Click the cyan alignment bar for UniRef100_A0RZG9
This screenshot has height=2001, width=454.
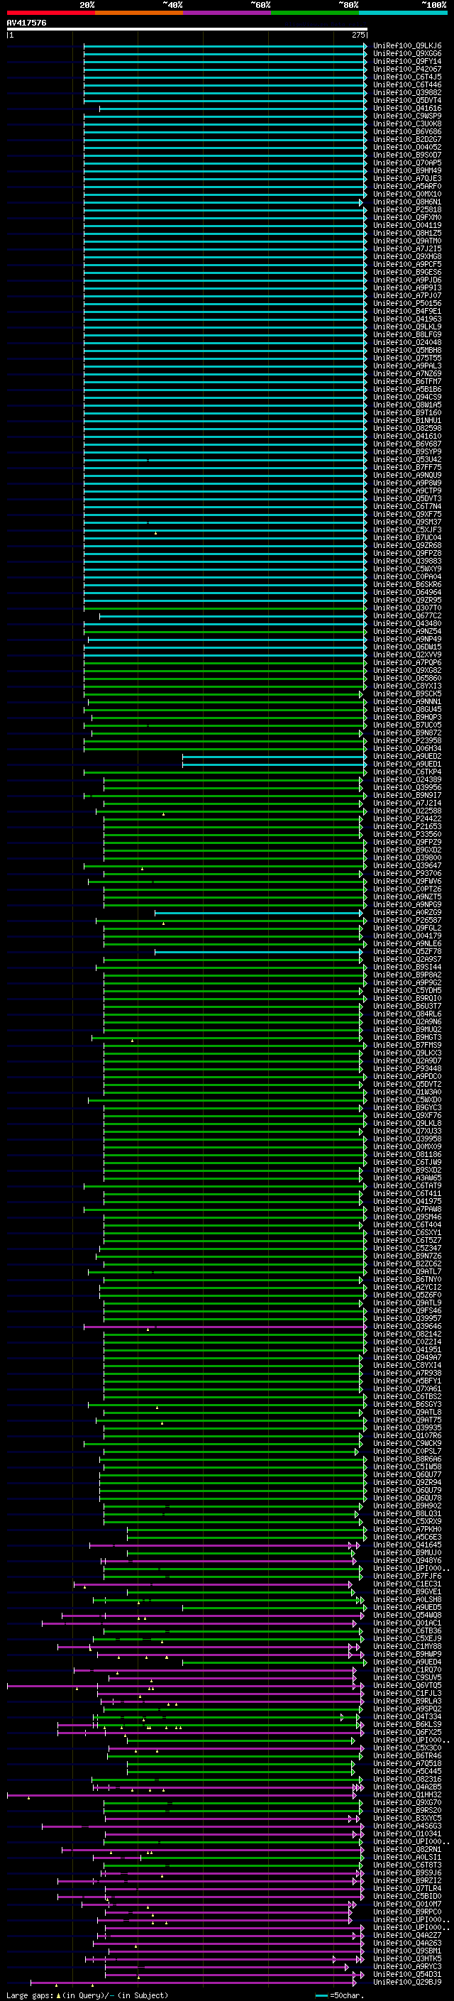(x=258, y=912)
